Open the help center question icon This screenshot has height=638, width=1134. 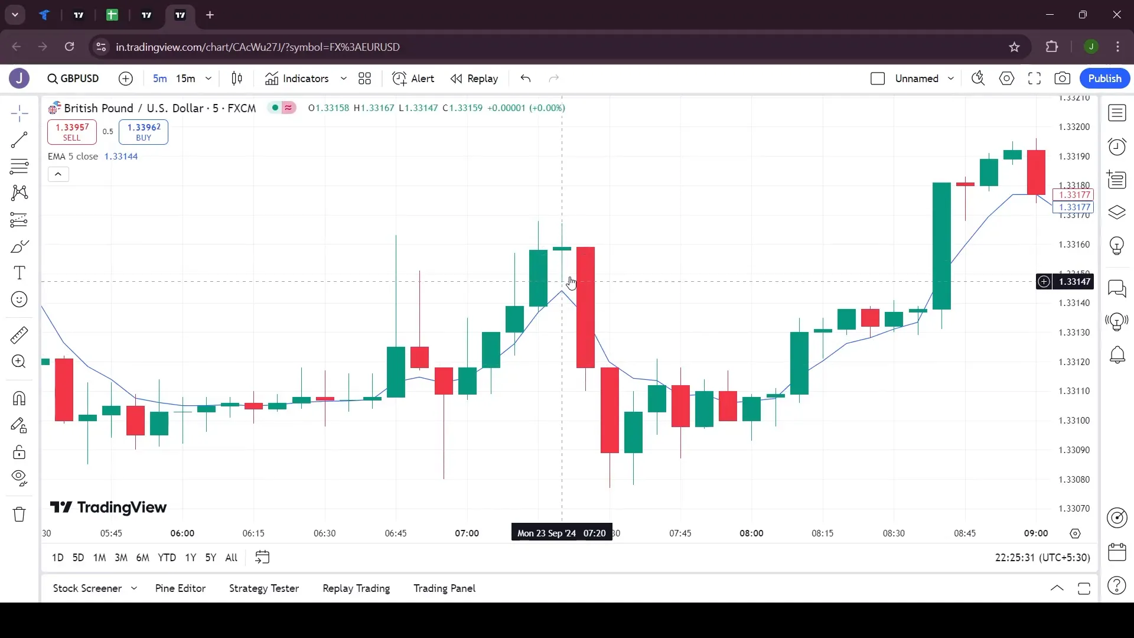[1117, 585]
